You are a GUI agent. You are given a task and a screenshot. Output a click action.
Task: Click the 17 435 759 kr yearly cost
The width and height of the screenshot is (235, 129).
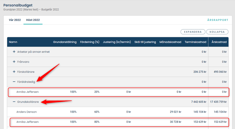(219, 102)
